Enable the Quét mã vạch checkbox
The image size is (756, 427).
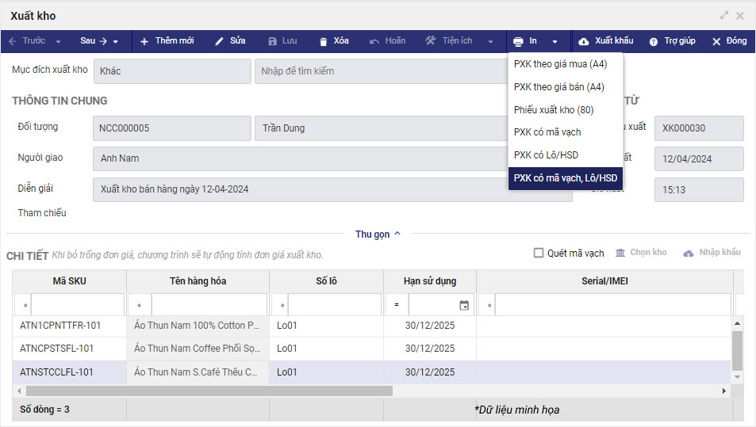[539, 253]
